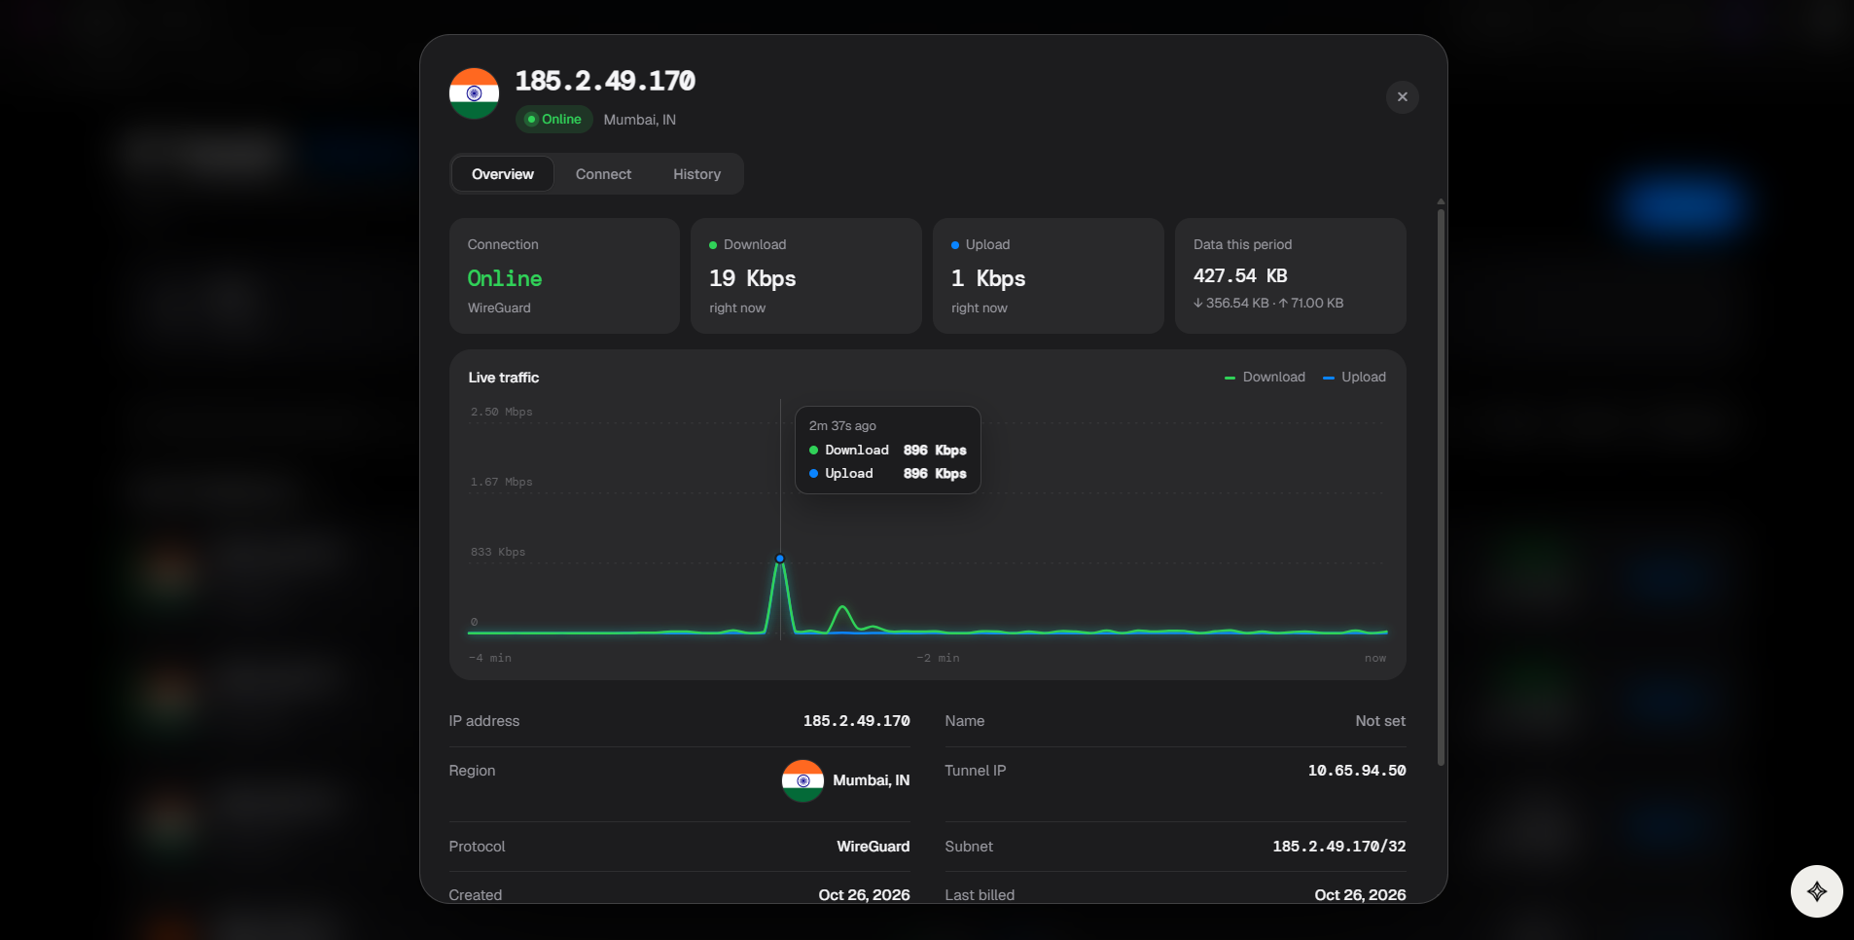The image size is (1854, 940).
Task: Toggle the Upload series in chart legend
Action: (1354, 378)
